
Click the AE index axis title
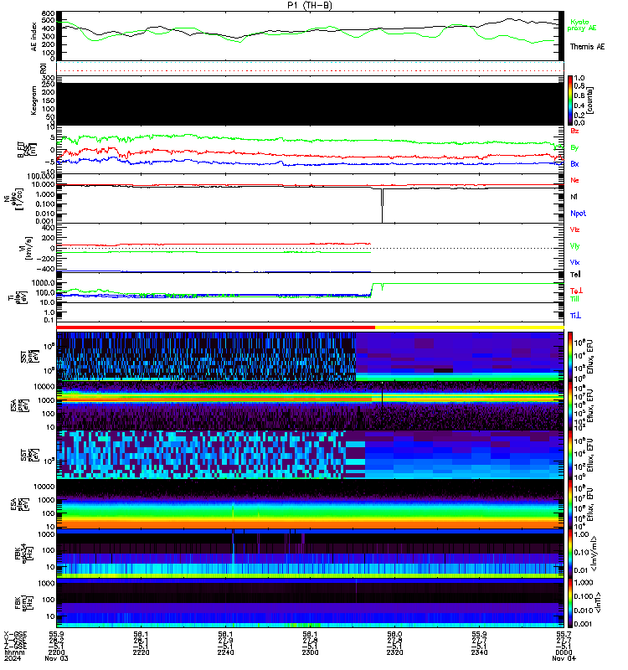pyautogui.click(x=34, y=36)
